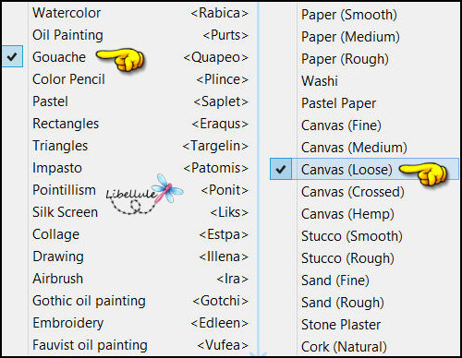Choose Canvas (Crossed) texture
The height and width of the screenshot is (358, 462).
(365, 192)
